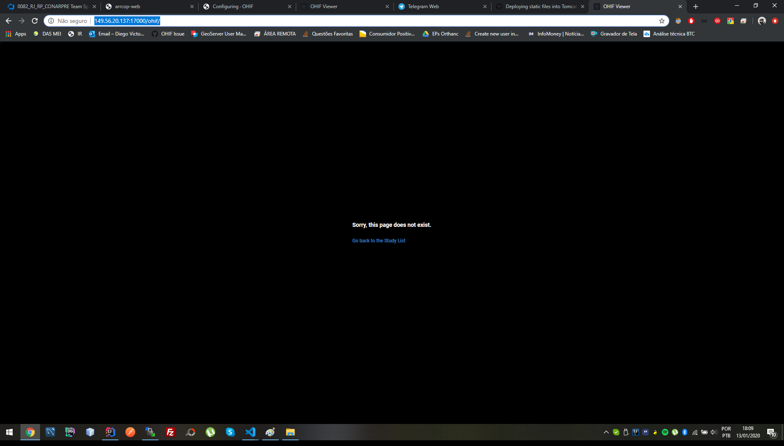Open uTorrent from the taskbar
Screen dimensions: 784x446
pyautogui.click(x=210, y=432)
